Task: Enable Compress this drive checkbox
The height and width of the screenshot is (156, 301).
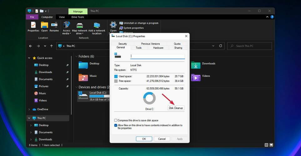Action: tap(116, 120)
